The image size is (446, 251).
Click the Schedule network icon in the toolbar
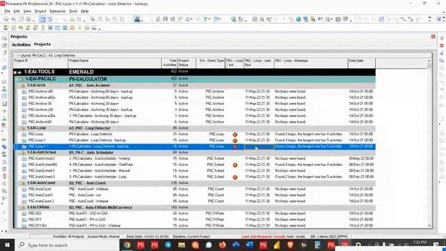click(x=137, y=20)
